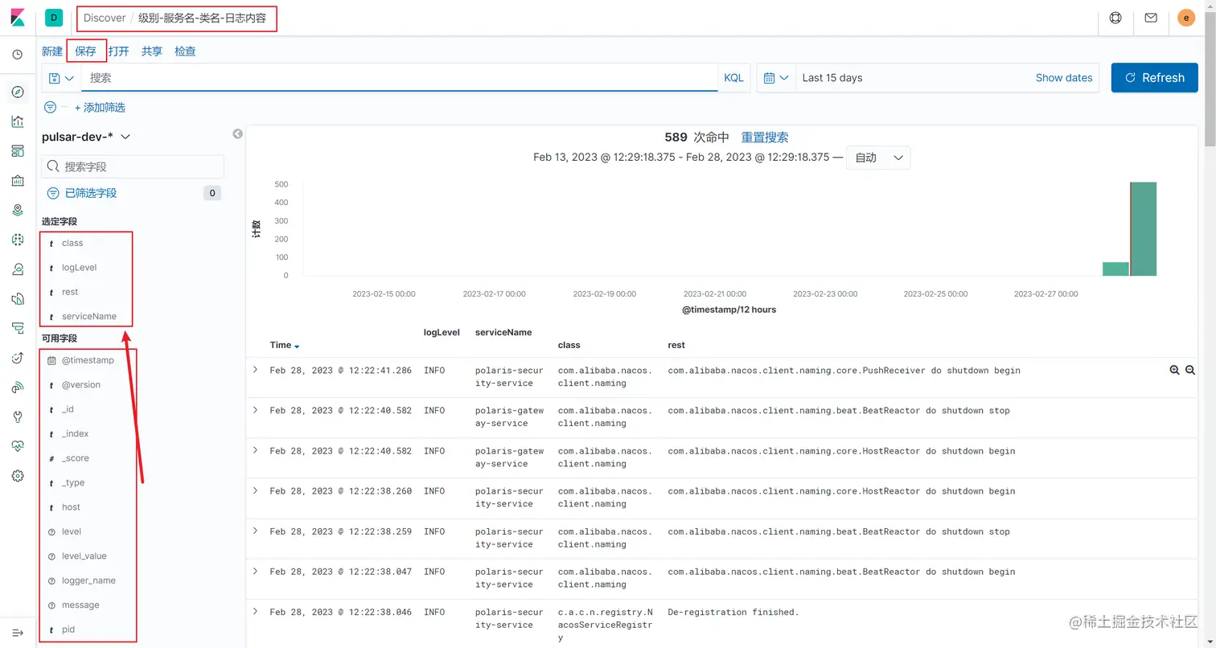1216x648 pixels.
Task: Select the logger_name field in available fields
Action: (88, 580)
